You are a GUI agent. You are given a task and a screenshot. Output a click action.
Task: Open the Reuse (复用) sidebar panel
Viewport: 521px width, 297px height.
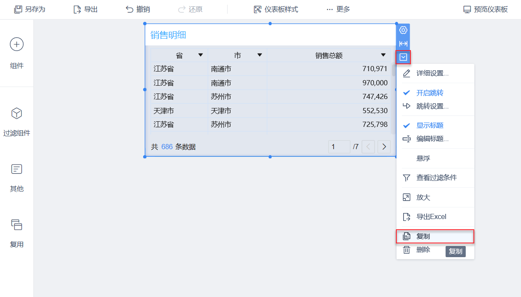(17, 233)
